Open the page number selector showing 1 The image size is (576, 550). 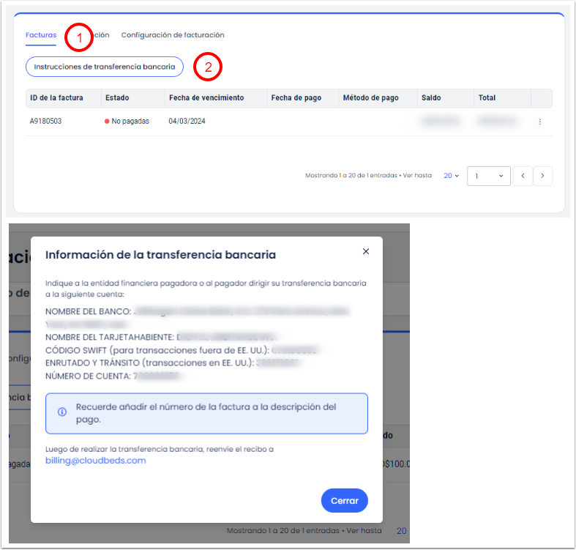coord(489,176)
